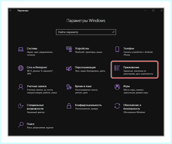Click the Конфиденциальность lock icon
The image size is (172, 144).
tap(69, 106)
